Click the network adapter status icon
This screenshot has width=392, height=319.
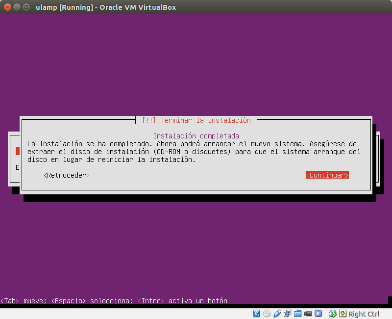[x=288, y=313]
